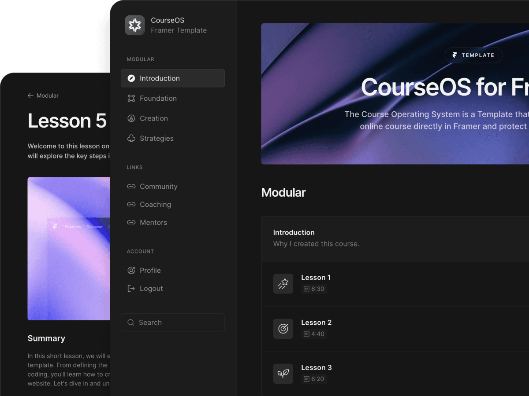The image size is (529, 396).
Task: Open Lesson 2 in the list
Action: pos(395,329)
